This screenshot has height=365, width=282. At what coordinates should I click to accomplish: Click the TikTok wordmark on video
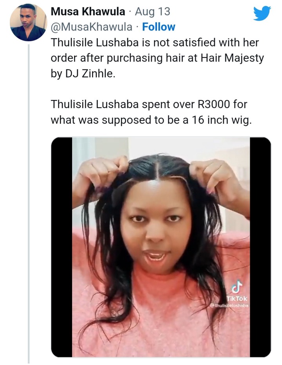(x=237, y=298)
